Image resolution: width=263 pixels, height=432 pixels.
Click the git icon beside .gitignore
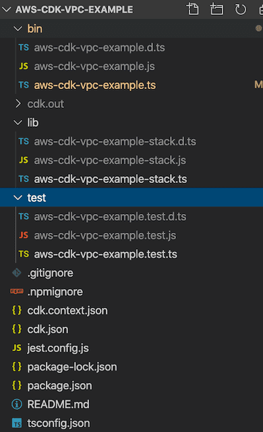(17, 273)
